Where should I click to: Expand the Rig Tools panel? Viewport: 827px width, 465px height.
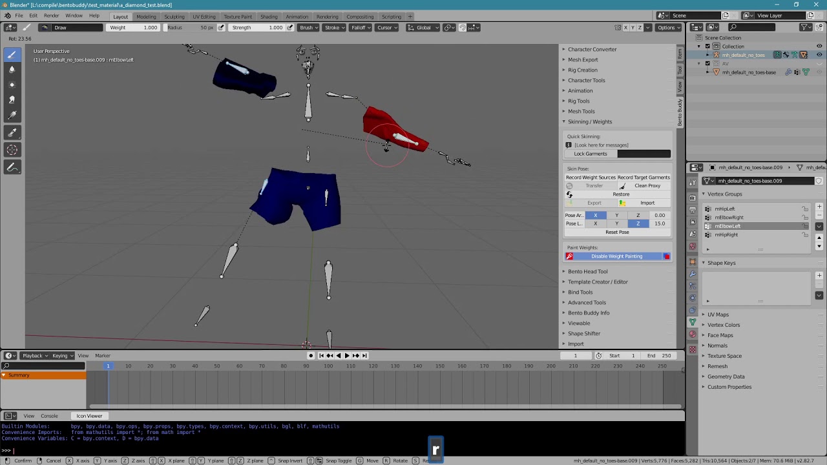click(579, 101)
